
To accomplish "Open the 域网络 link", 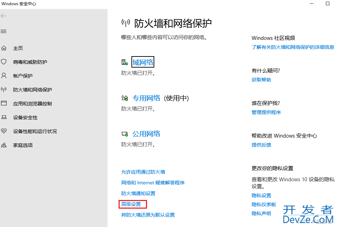I will point(143,62).
